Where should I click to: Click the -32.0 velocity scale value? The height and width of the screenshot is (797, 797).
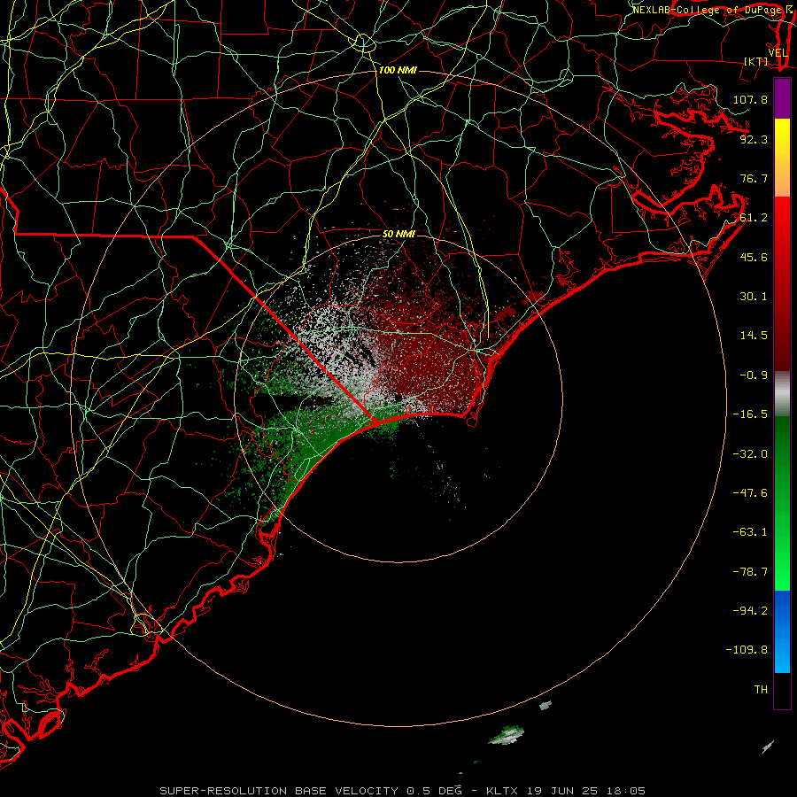pos(750,454)
